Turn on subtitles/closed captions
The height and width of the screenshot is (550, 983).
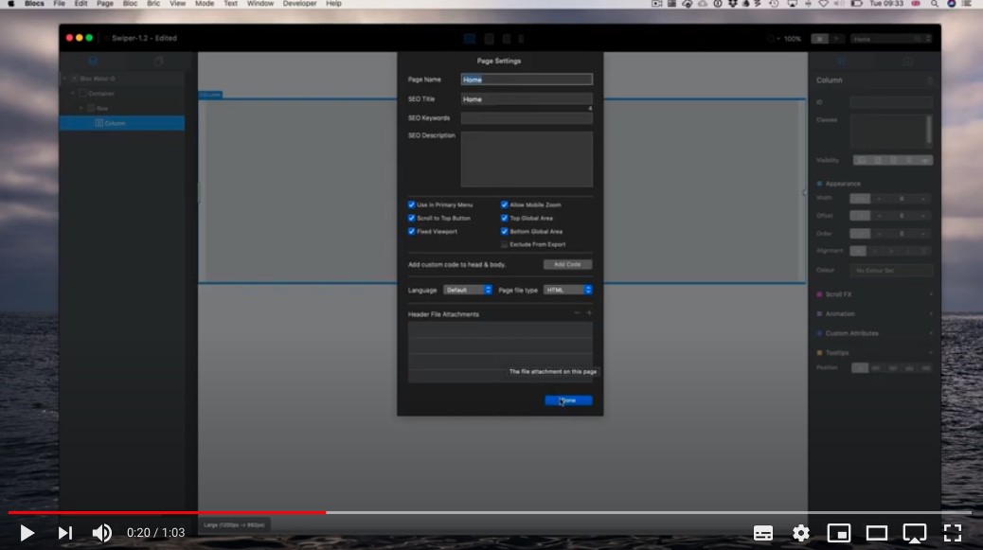tap(763, 533)
